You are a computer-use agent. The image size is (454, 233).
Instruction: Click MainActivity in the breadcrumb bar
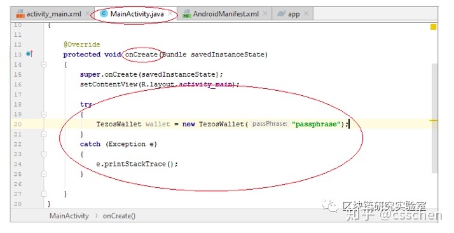(69, 216)
